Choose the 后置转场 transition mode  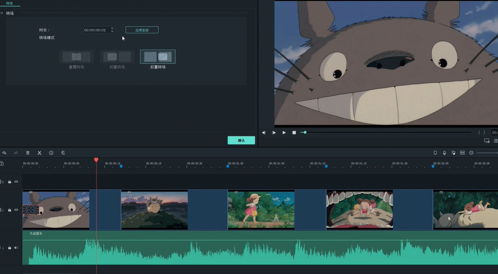pyautogui.click(x=158, y=57)
